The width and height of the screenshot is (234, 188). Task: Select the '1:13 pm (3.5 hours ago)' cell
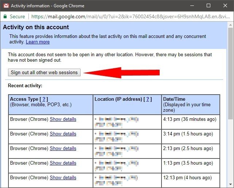tap(191, 166)
